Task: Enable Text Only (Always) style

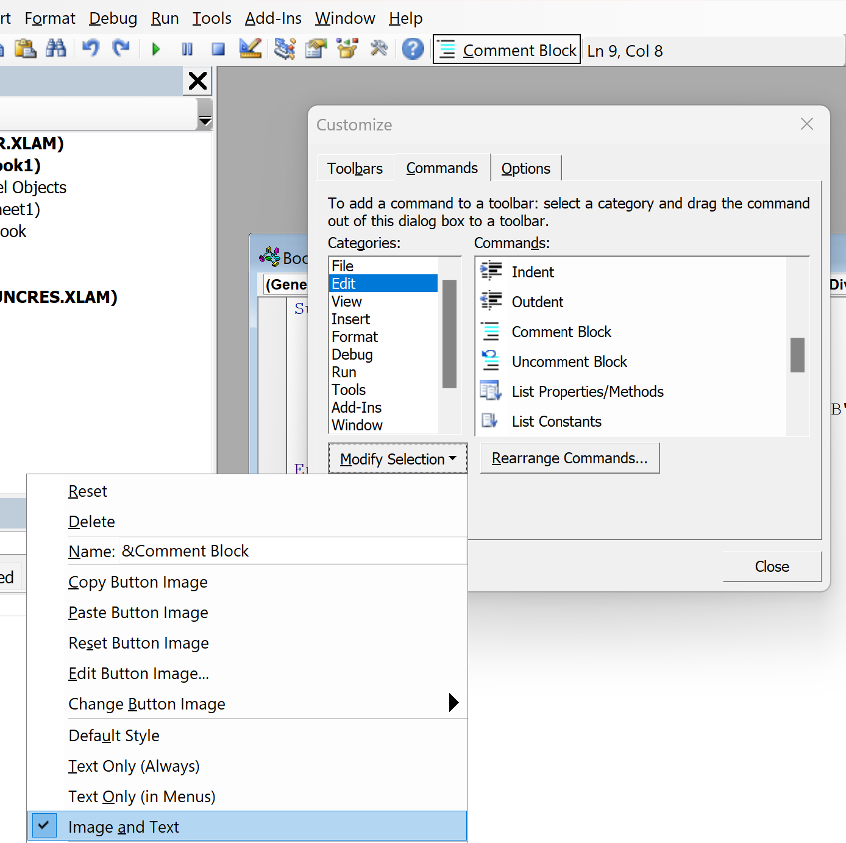Action: (133, 766)
